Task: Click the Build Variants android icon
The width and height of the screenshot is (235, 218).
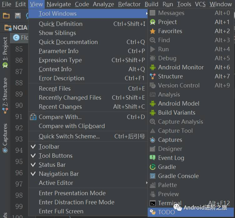Action: [152, 113]
